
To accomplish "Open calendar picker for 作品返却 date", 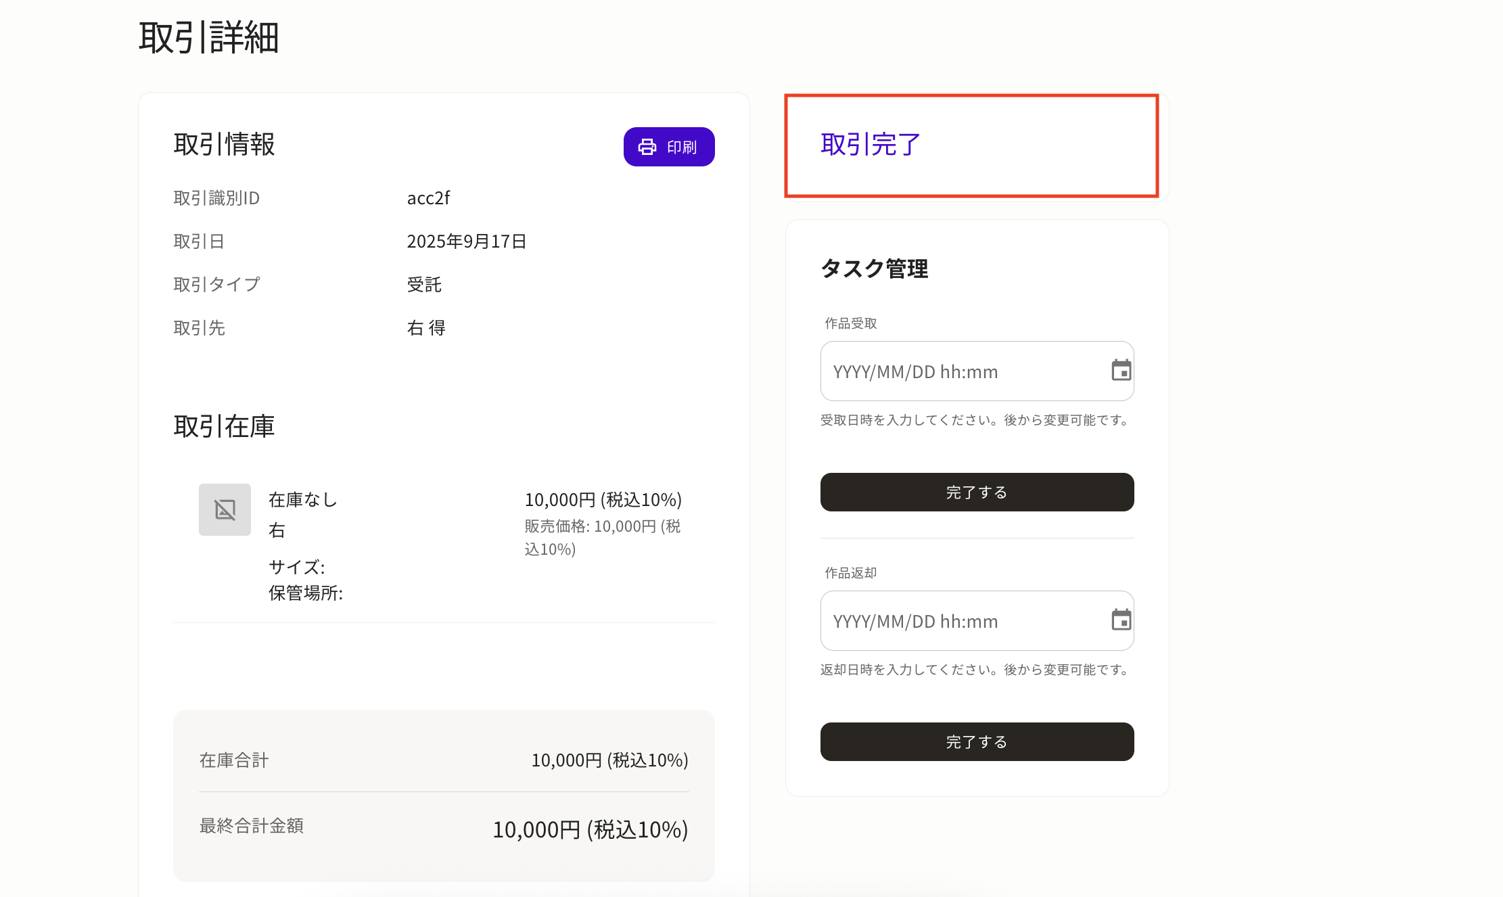I will point(1121,620).
